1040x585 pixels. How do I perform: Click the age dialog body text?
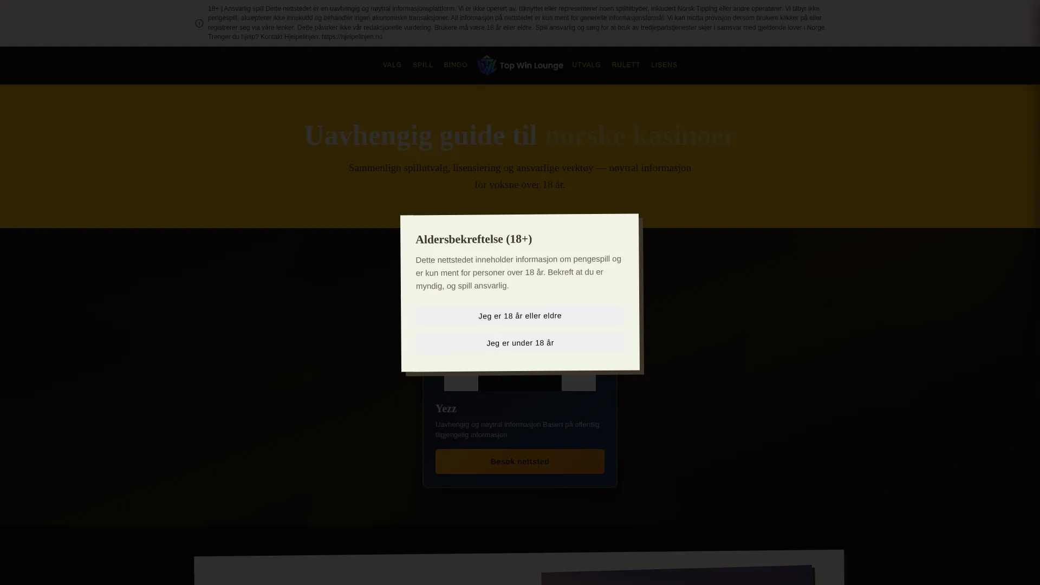coord(518,272)
